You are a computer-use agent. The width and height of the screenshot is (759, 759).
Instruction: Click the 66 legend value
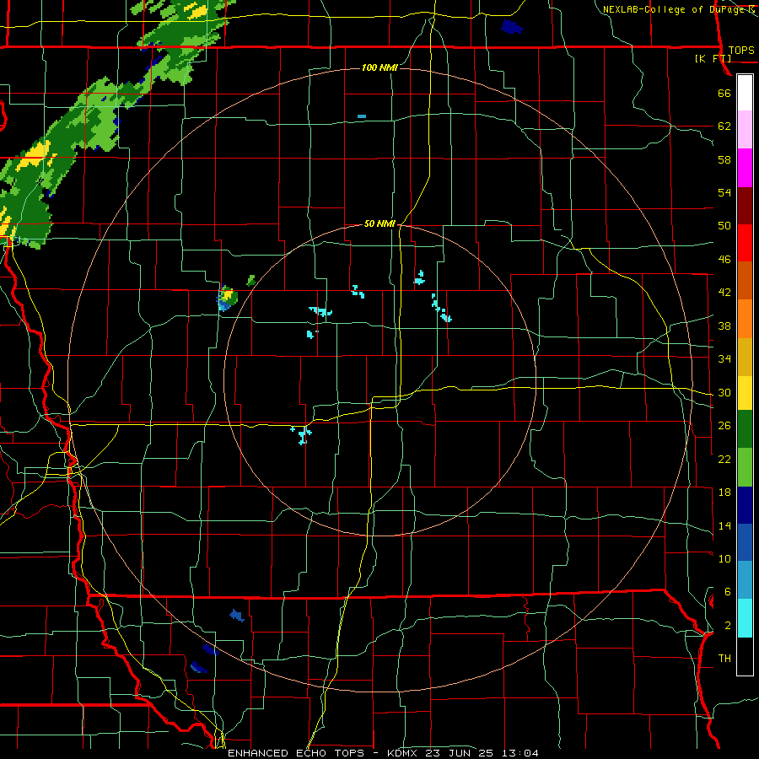724,93
